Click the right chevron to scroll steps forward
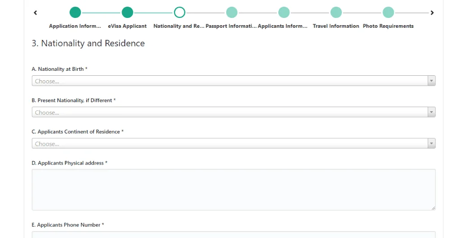Image resolution: width=470 pixels, height=238 pixels. click(x=432, y=13)
